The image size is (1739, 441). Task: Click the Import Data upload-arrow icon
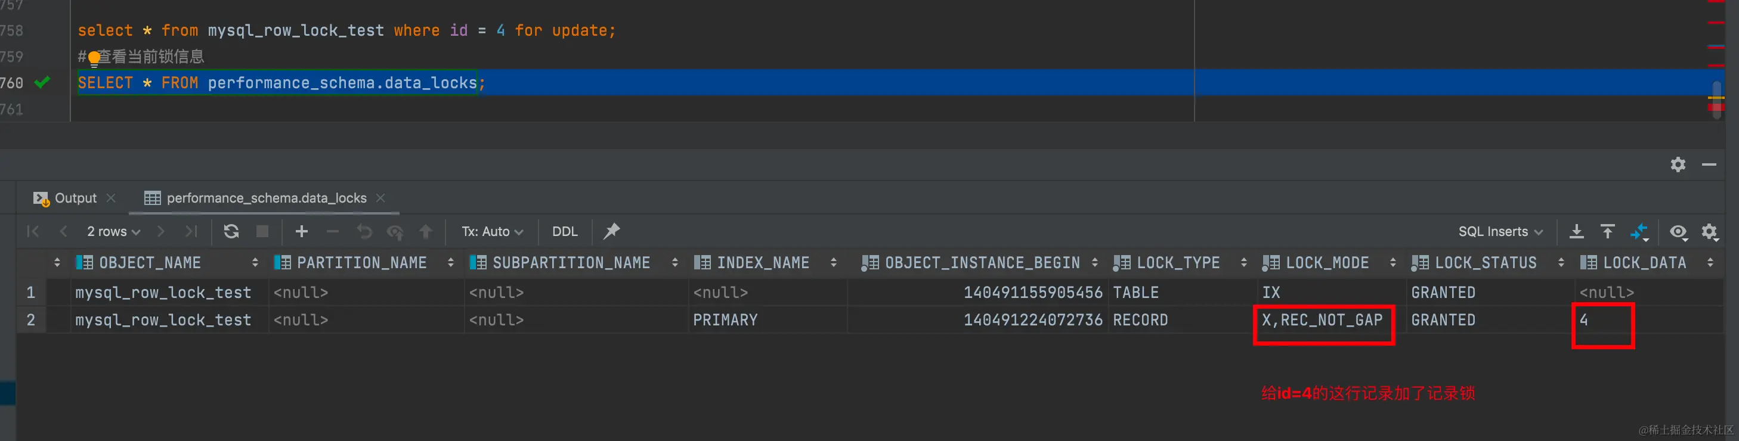[x=1608, y=231]
